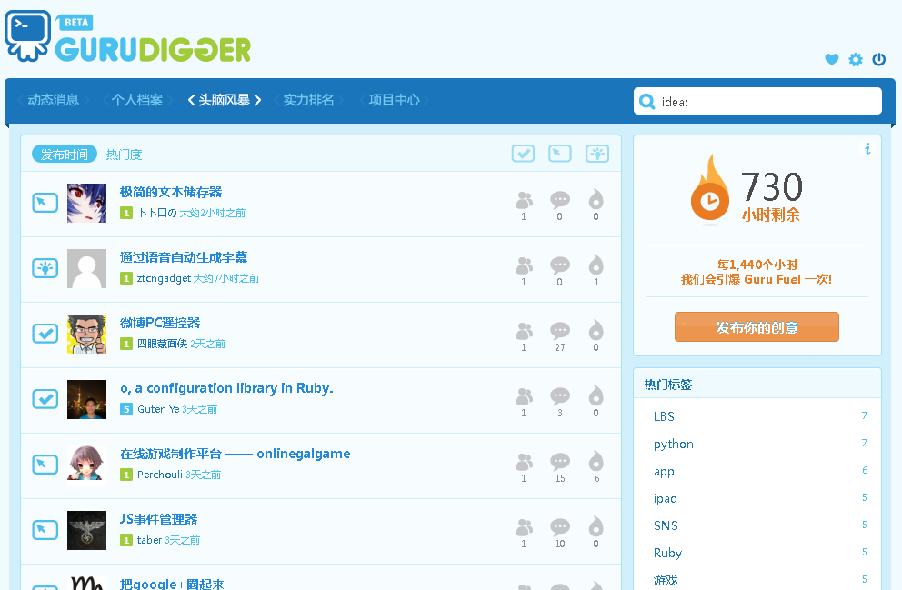The image size is (902, 590).
Task: Click the comments icon for Ruby configuration library
Action: point(560,396)
